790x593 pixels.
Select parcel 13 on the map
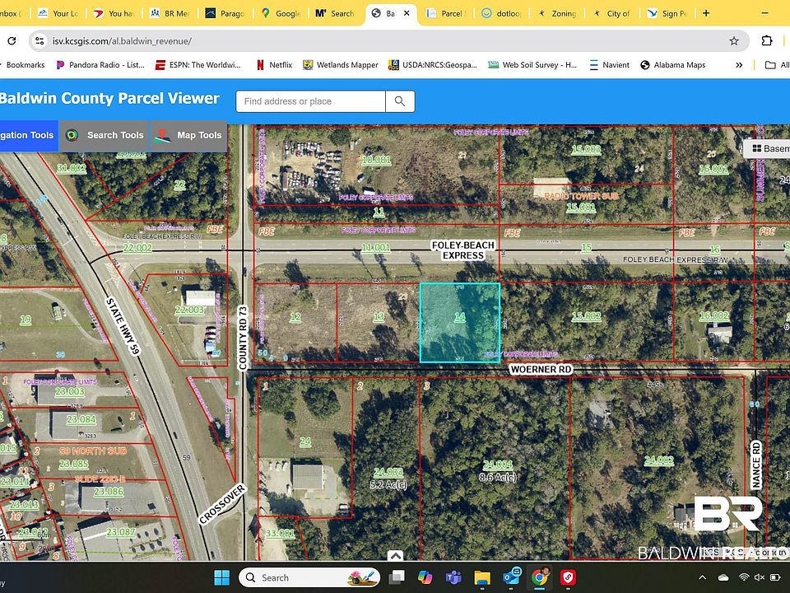pos(379,317)
